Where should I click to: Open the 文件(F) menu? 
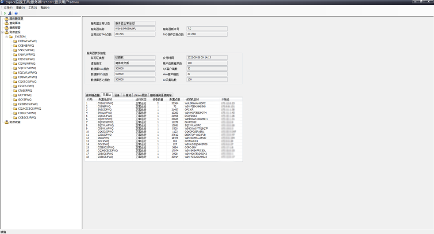tap(8, 8)
